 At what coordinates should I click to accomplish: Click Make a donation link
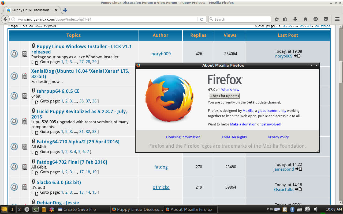point(243,124)
